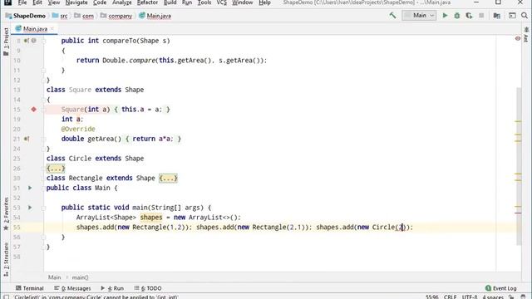
Task: Open the Terminal tool window
Action: pos(30,288)
